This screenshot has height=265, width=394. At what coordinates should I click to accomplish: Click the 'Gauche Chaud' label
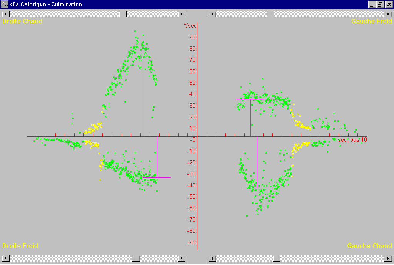click(x=369, y=246)
